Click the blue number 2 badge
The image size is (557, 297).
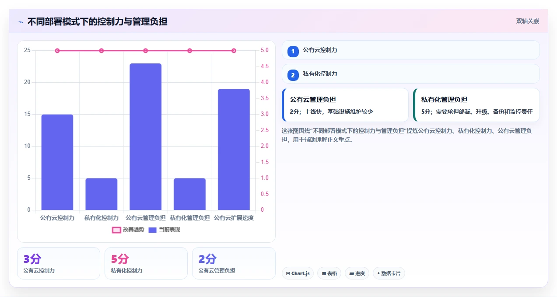tap(293, 75)
